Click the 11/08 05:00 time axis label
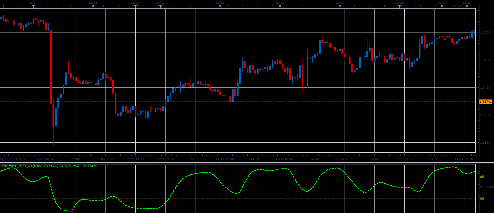The width and height of the screenshot is (494, 213). [x=105, y=159]
